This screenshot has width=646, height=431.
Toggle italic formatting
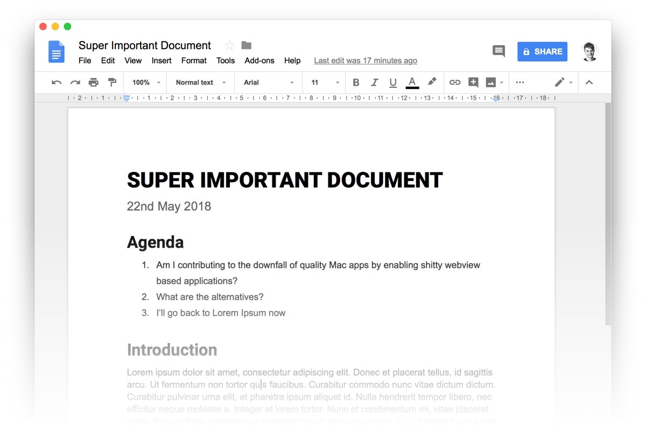(x=375, y=82)
